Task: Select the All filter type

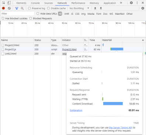Action: pos(60,14)
